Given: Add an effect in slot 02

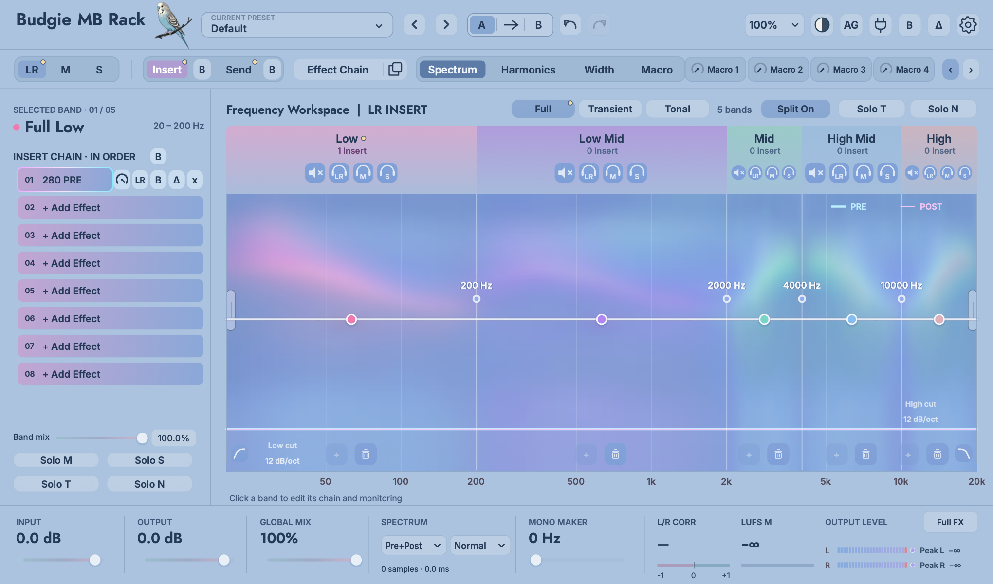Looking at the screenshot, I should 110,208.
